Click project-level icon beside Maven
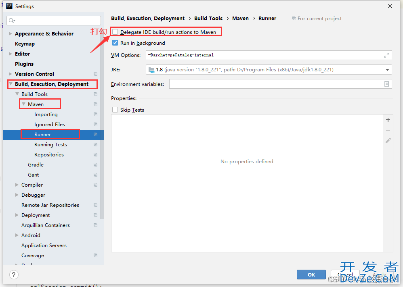Image resolution: width=403 pixels, height=287 pixels. pos(96,104)
